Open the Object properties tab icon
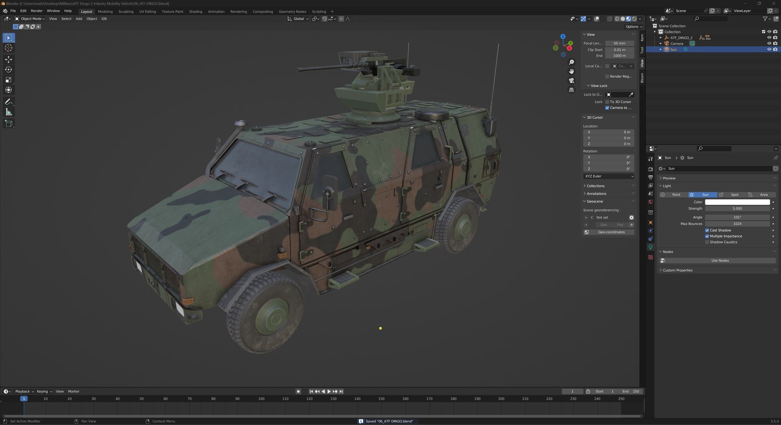The image size is (781, 425). click(650, 222)
